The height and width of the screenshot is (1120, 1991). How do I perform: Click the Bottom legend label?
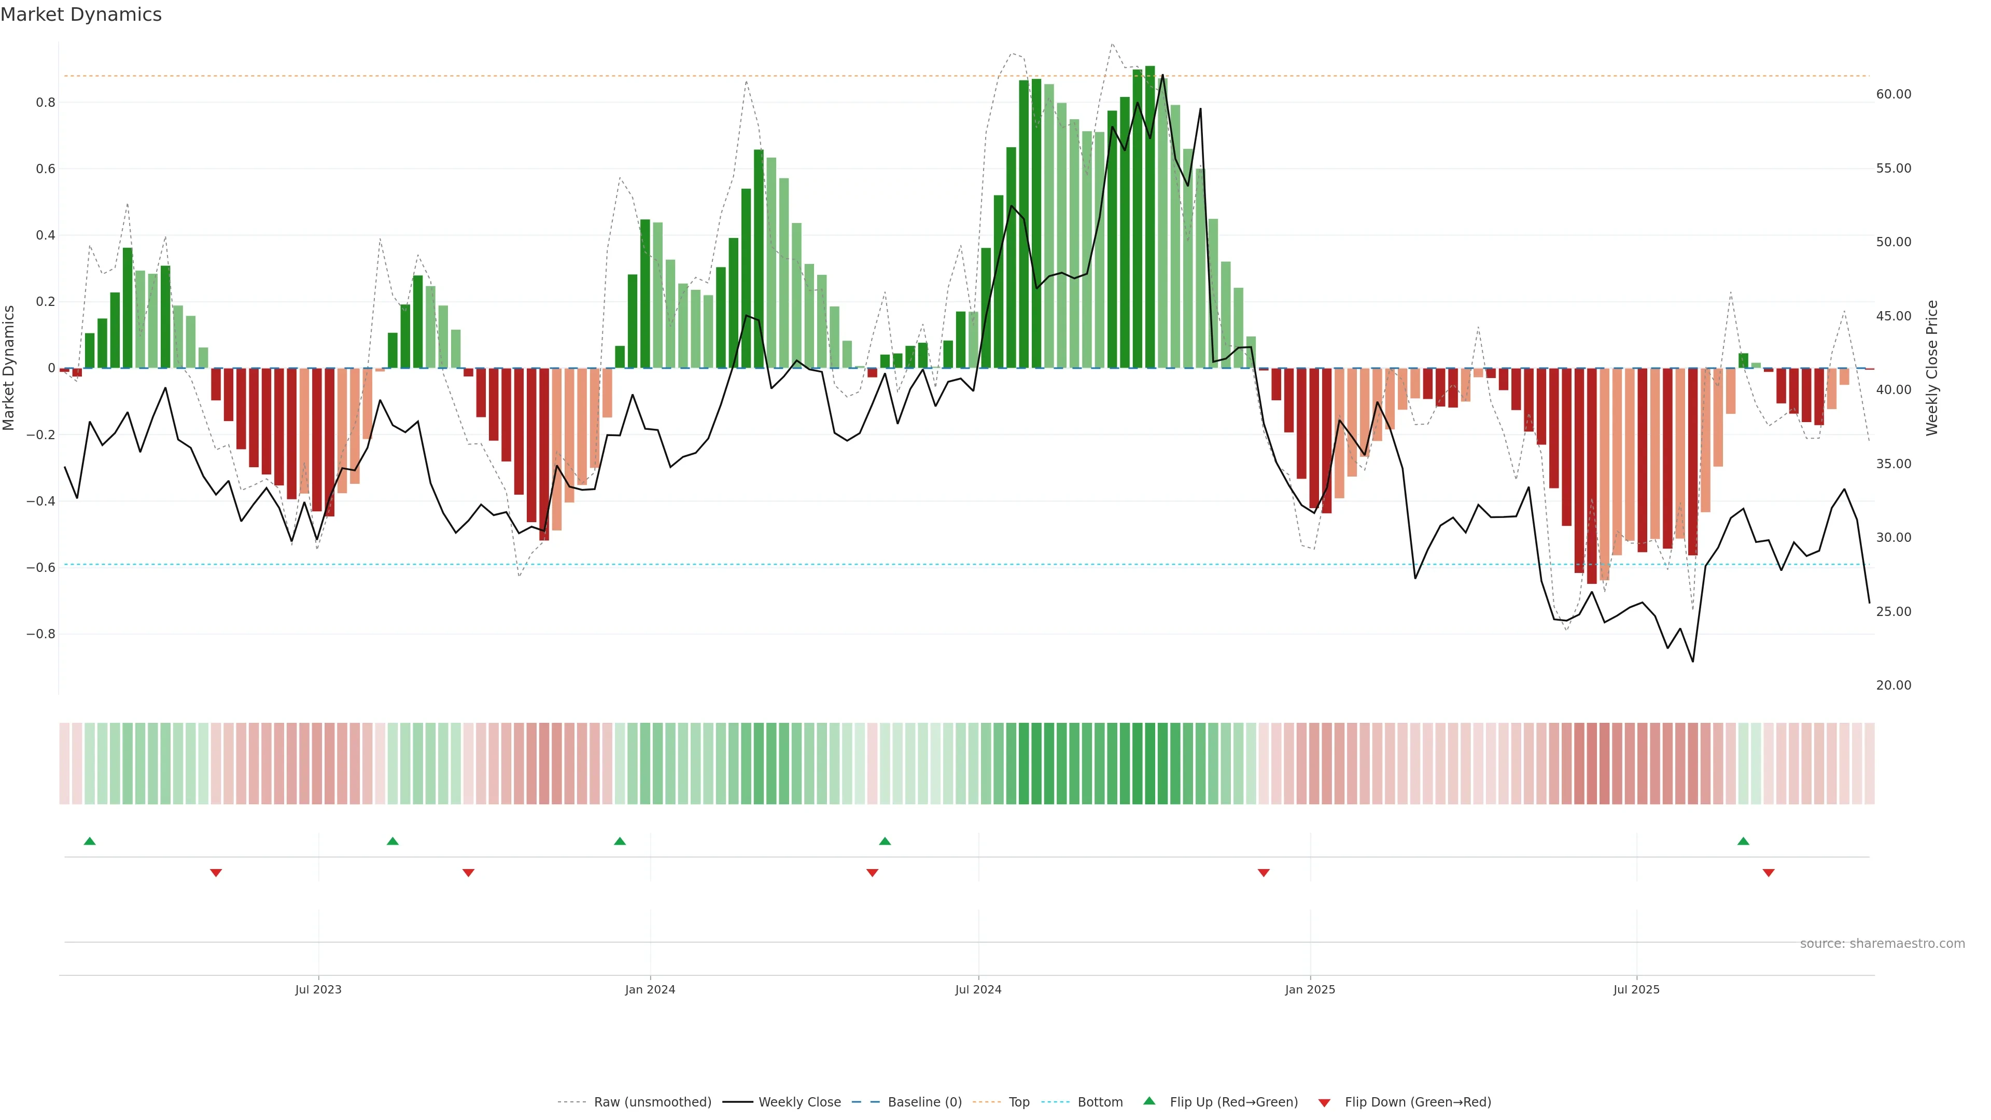point(1100,1101)
